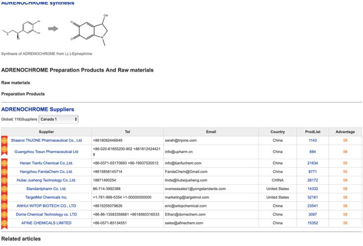The image size is (363, 246).
Task: Select email sarah@tnjone.com
Action: pos(181,140)
